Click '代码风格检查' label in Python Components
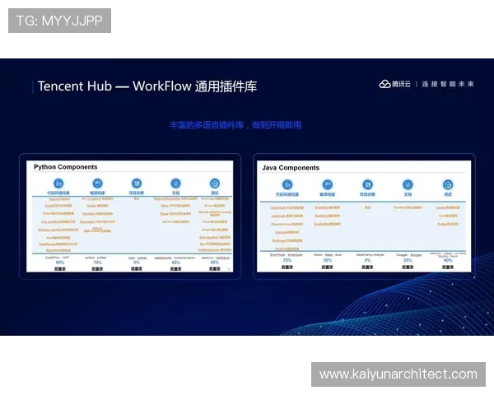Screen dimensions: 494x395 pyautogui.click(x=58, y=193)
